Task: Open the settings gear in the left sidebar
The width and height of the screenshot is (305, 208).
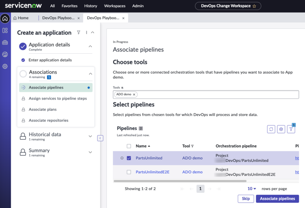Action: click(5, 66)
